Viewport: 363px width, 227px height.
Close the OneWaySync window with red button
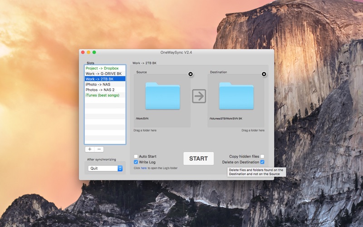coord(83,52)
